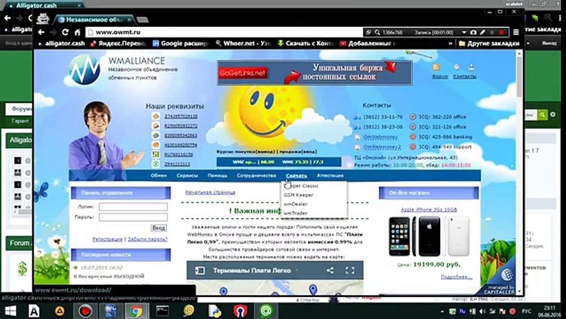Open the Скачать menu item
566x319 pixels.
tap(297, 175)
